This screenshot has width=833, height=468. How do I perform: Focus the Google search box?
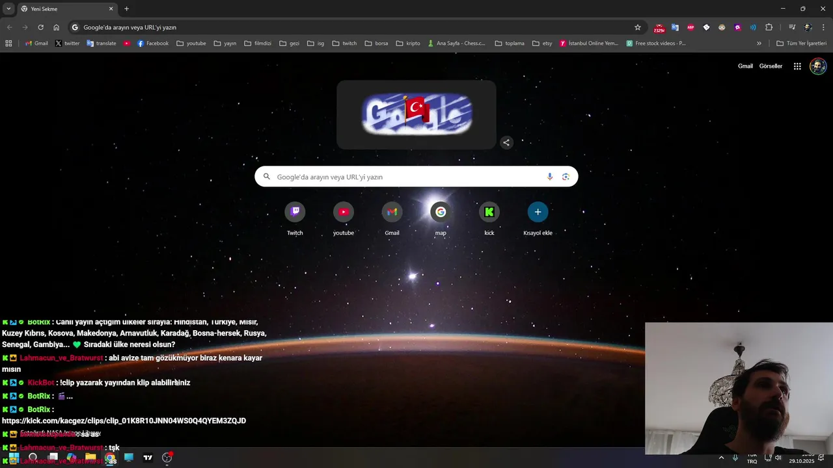pyautogui.click(x=416, y=177)
